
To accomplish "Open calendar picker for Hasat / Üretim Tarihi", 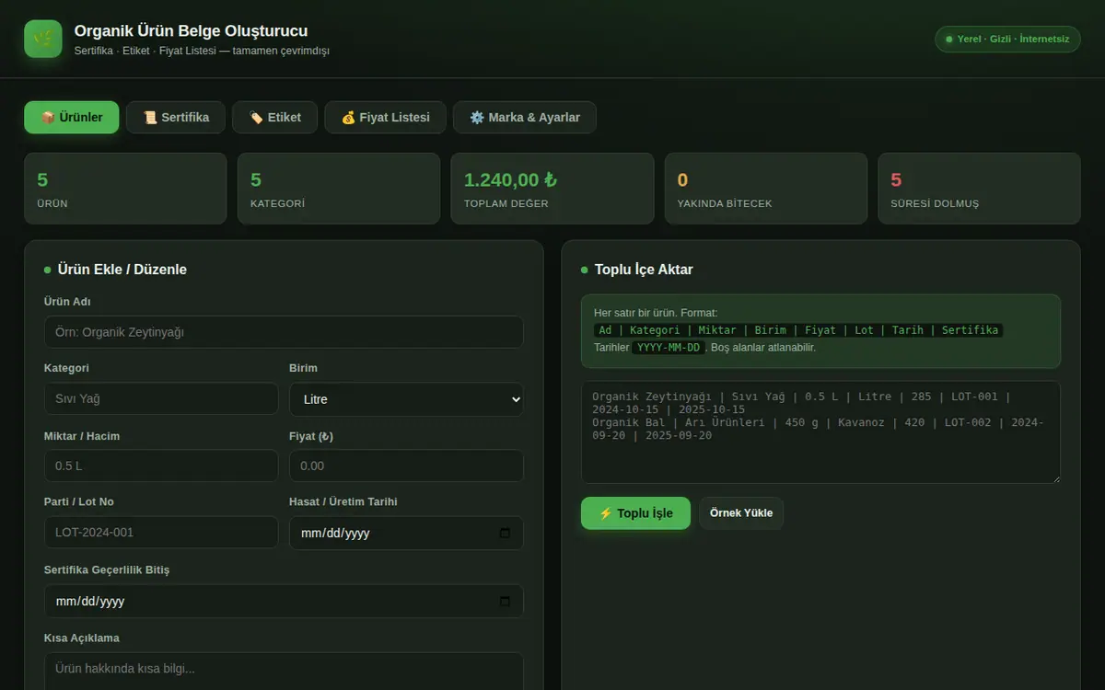I will point(505,533).
